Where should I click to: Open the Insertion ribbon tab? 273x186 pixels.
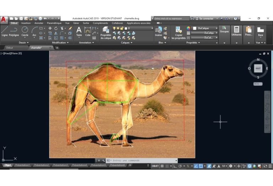(x=26, y=23)
